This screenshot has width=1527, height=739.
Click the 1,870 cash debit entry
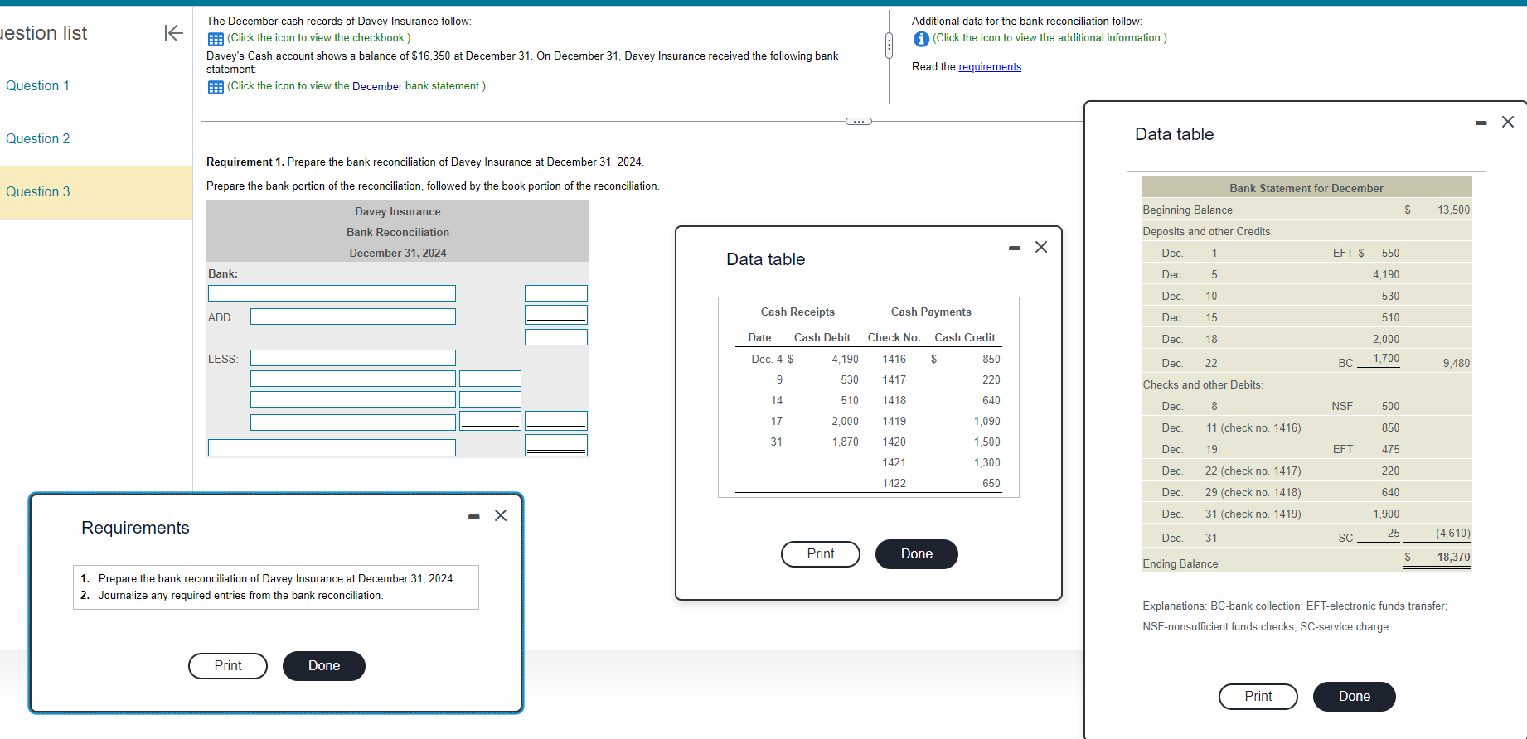click(x=846, y=442)
